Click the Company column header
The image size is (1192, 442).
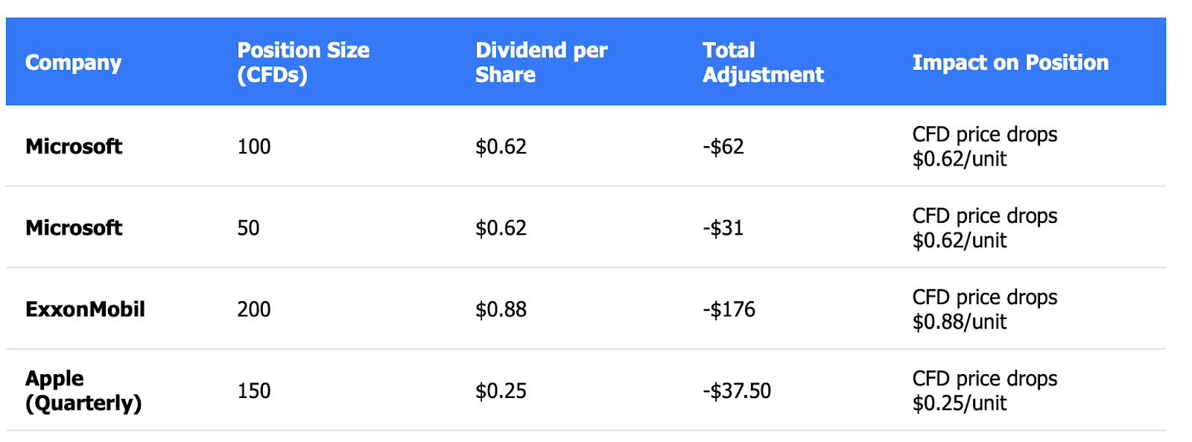(73, 63)
